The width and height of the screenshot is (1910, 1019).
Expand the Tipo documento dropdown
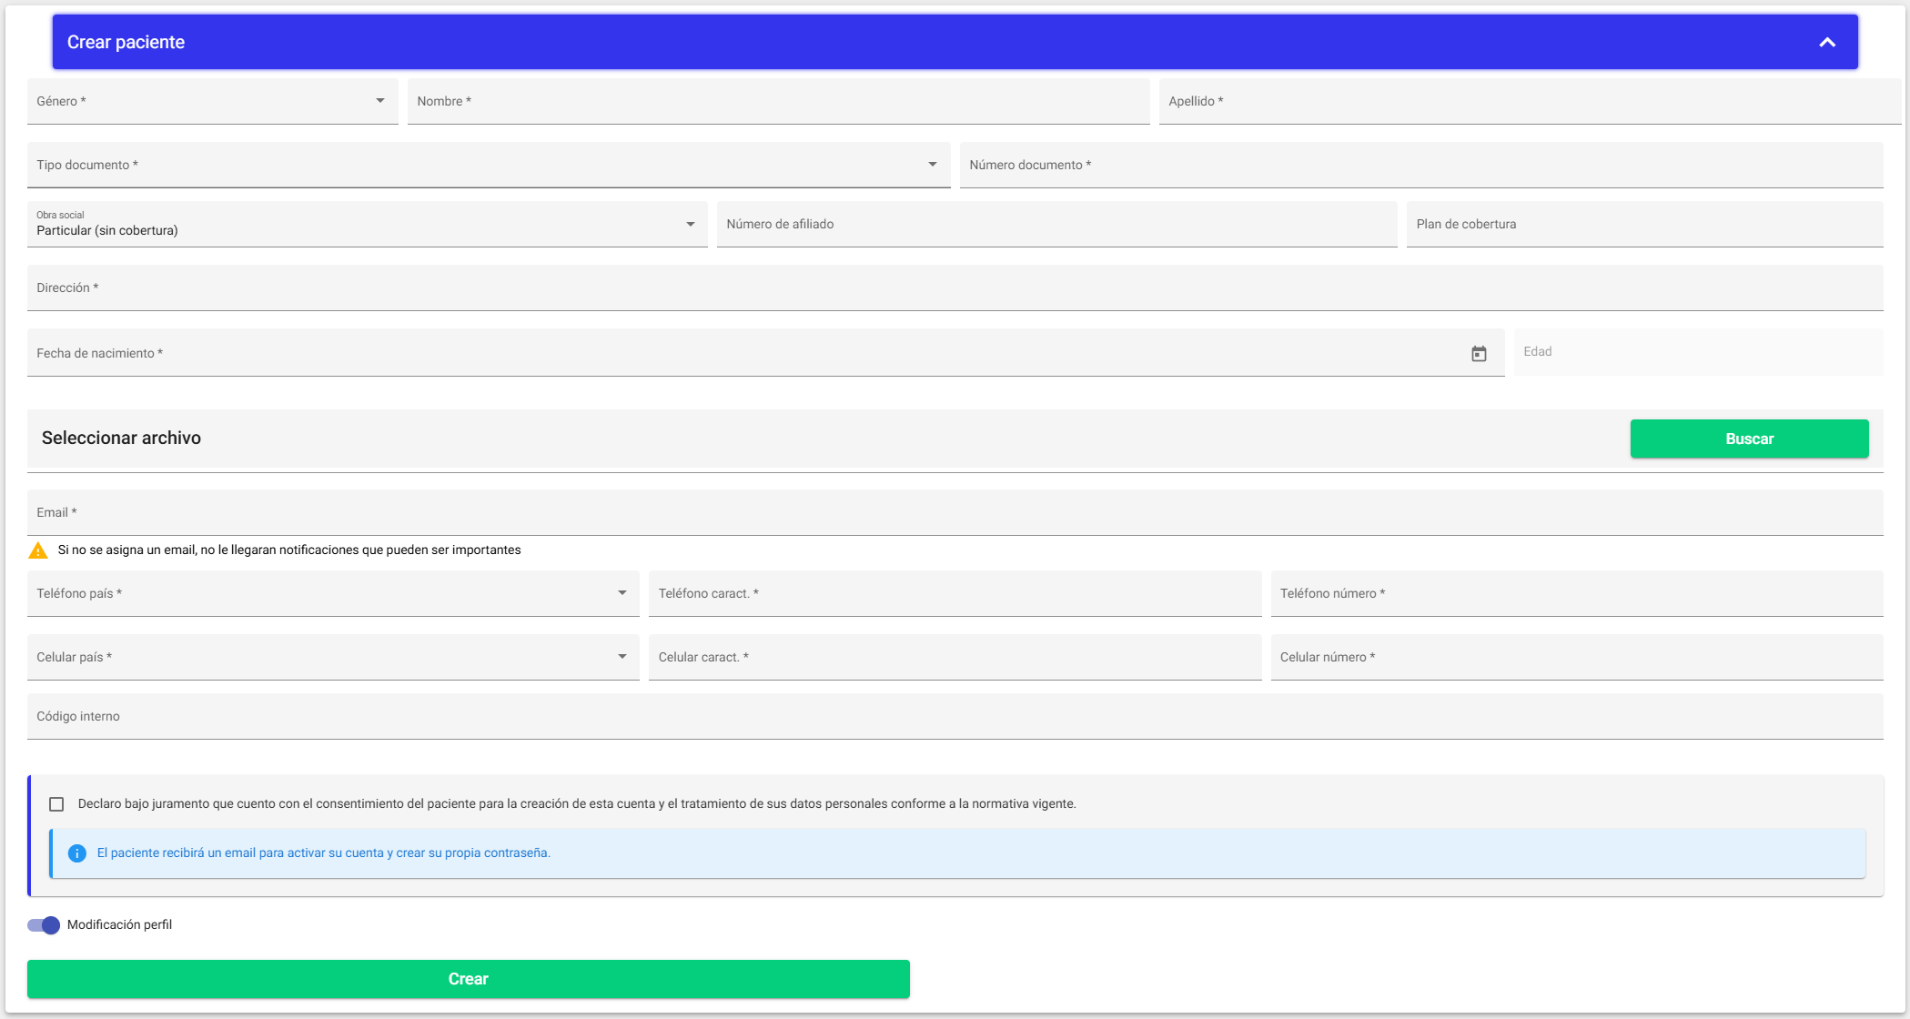click(x=489, y=165)
